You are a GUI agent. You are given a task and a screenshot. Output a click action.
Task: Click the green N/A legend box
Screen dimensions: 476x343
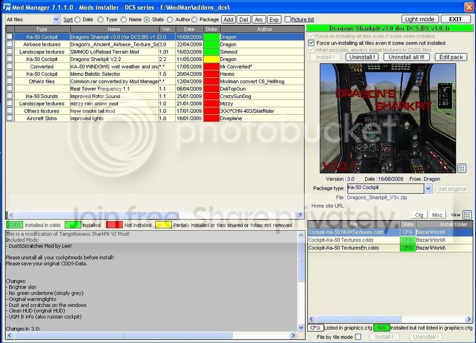(381, 328)
